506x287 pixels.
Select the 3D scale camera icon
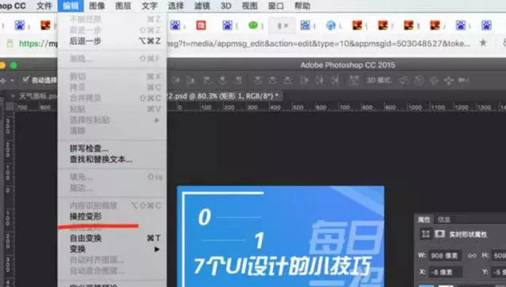click(464, 80)
